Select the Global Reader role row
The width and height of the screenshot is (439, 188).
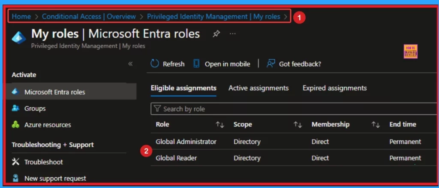click(294, 158)
